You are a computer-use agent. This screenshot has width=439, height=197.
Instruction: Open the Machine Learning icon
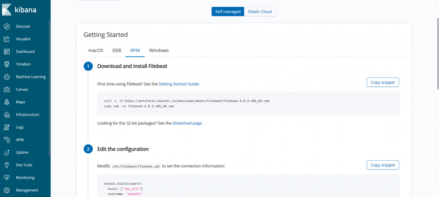point(7,77)
